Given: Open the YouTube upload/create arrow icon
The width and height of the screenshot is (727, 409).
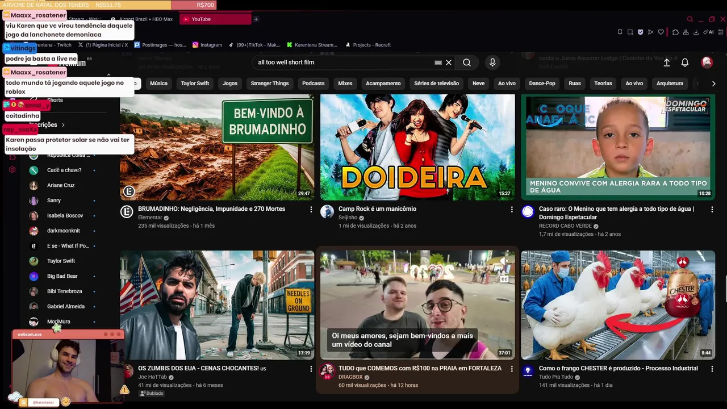Looking at the screenshot, I should (x=667, y=62).
